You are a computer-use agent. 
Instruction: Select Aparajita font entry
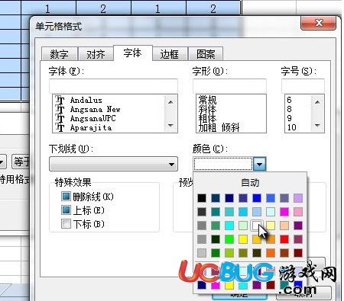91,127
